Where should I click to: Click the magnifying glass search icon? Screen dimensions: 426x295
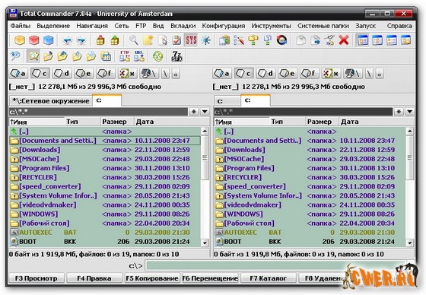(133, 40)
